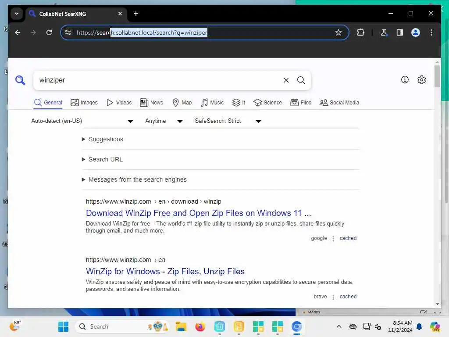Click the SearXNG logo magnifier
The width and height of the screenshot is (449, 337).
(20, 80)
